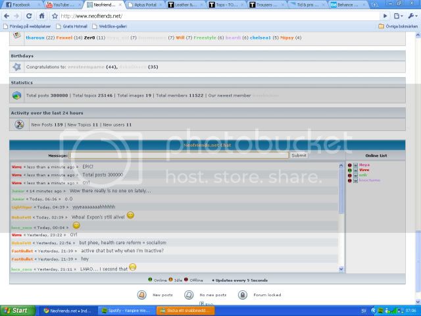421x316 pixels.
Task: Switch to the Aptus Portal tab
Action: tap(143, 4)
